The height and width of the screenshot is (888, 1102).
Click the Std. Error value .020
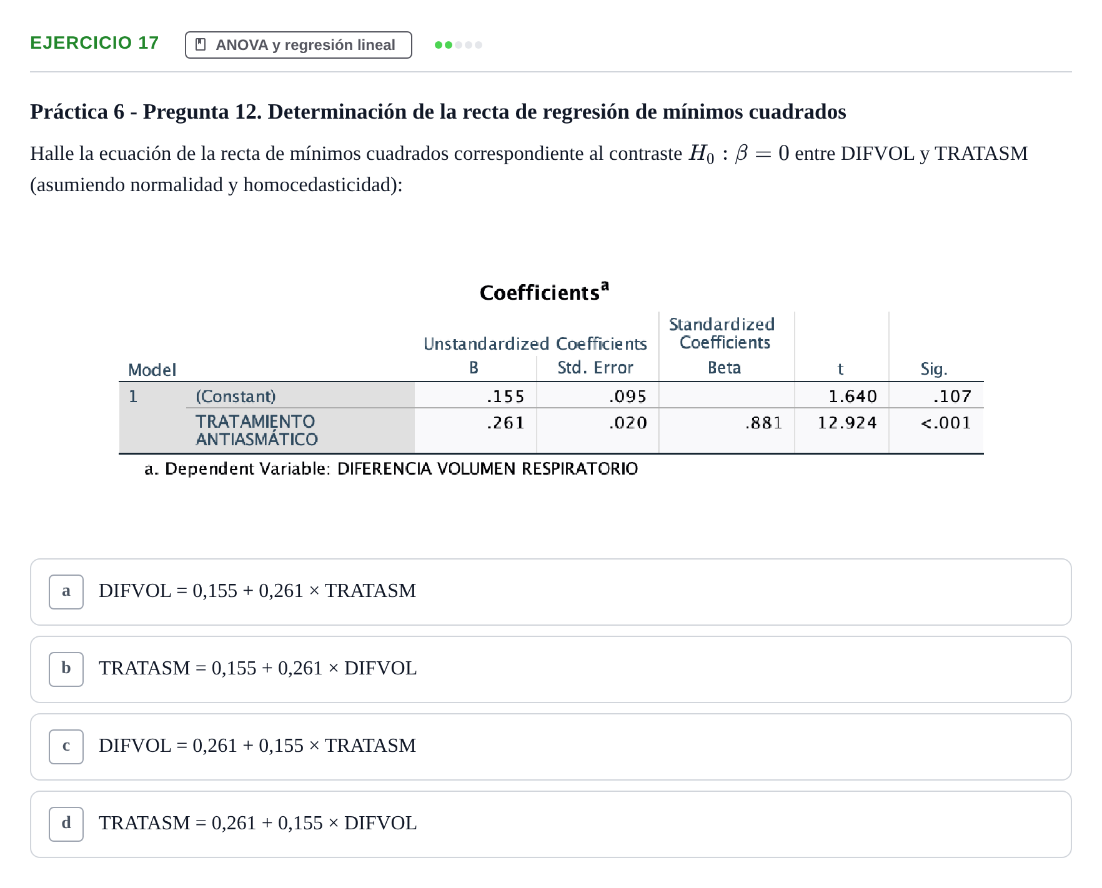628,423
